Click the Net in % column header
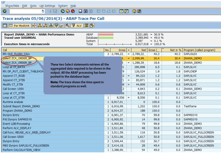221x153 pixels. 172,50
